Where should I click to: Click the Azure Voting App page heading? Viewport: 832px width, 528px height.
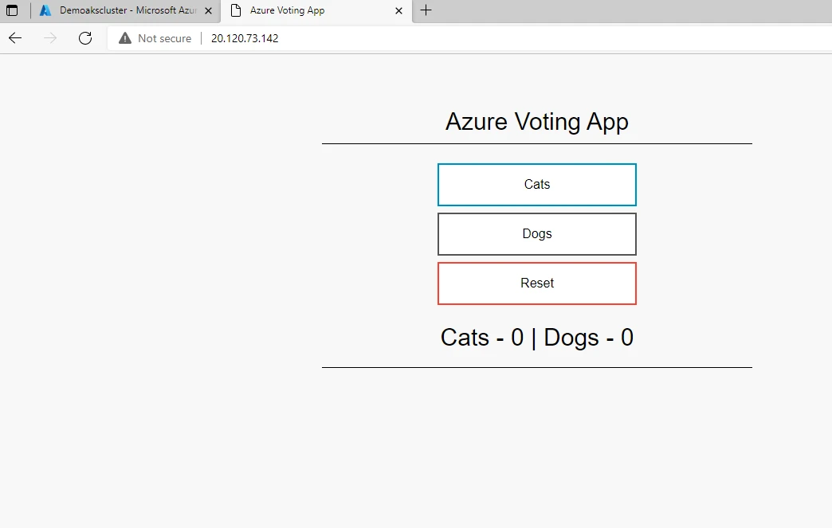tap(536, 121)
